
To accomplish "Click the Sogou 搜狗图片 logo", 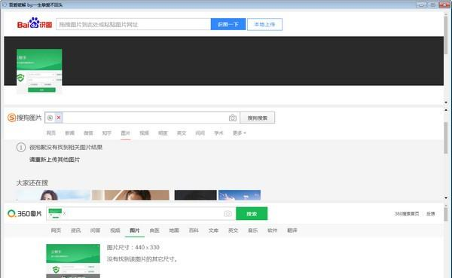I will [x=24, y=118].
